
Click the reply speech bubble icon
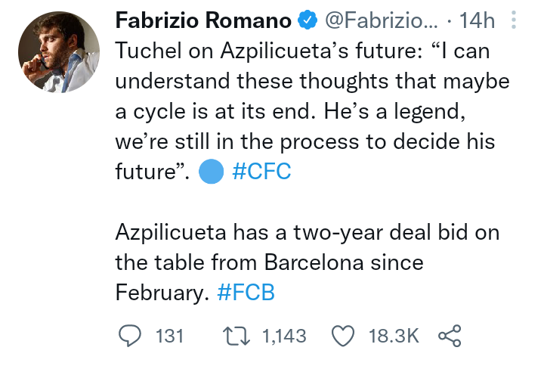[130, 336]
